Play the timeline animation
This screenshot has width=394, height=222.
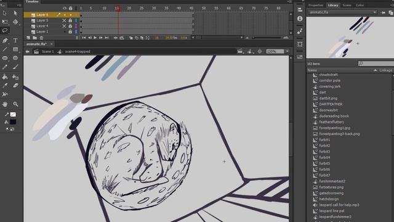95,38
